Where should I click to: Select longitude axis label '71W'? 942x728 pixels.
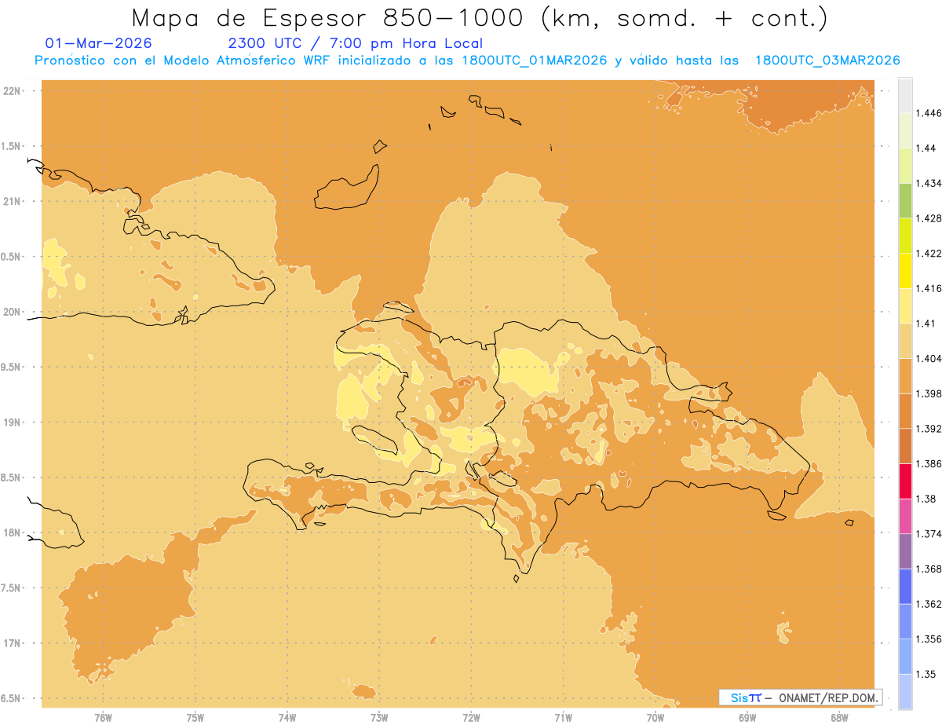pyautogui.click(x=563, y=717)
